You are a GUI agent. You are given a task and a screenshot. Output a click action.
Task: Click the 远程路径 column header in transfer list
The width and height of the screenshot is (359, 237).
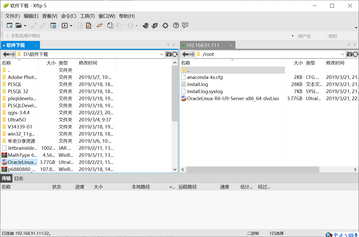point(198,187)
